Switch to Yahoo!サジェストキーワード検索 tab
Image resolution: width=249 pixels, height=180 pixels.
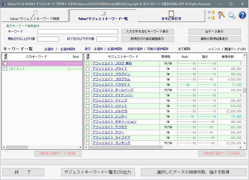[x=35, y=16]
